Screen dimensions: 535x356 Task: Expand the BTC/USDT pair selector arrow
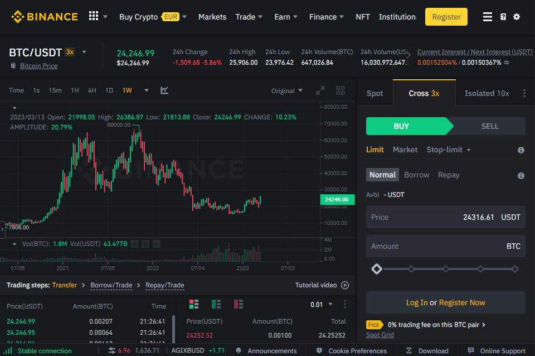coord(84,52)
